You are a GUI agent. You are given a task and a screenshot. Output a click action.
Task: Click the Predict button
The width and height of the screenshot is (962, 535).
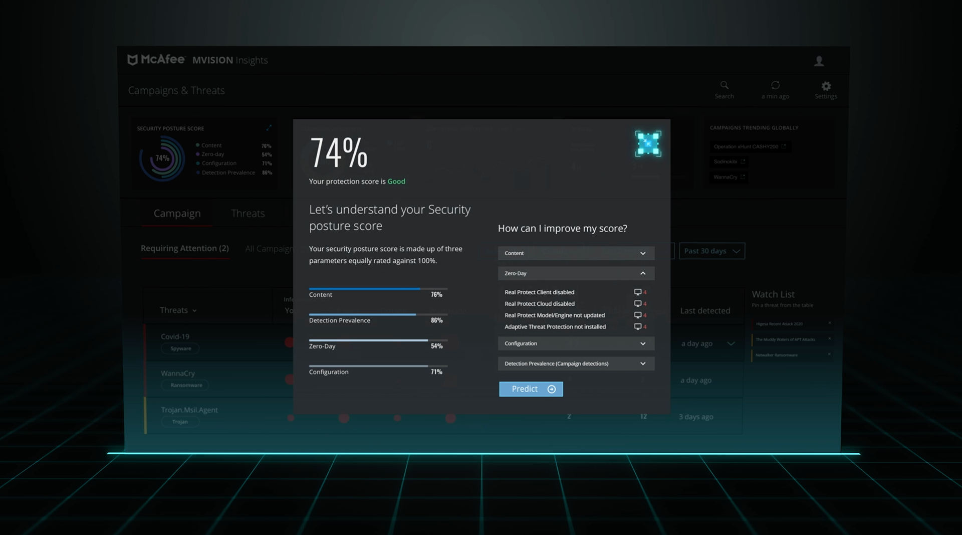(531, 389)
